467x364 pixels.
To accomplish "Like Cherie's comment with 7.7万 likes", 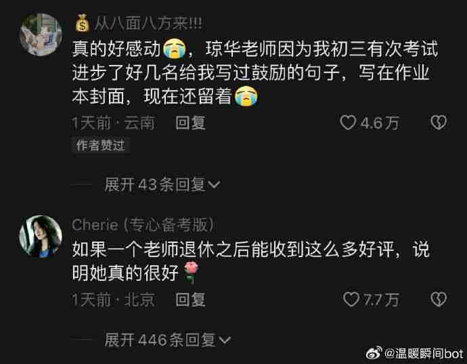I will tap(351, 300).
